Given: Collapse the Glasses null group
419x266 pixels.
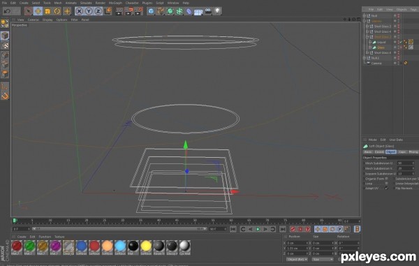Looking at the screenshot, I should point(365,21).
